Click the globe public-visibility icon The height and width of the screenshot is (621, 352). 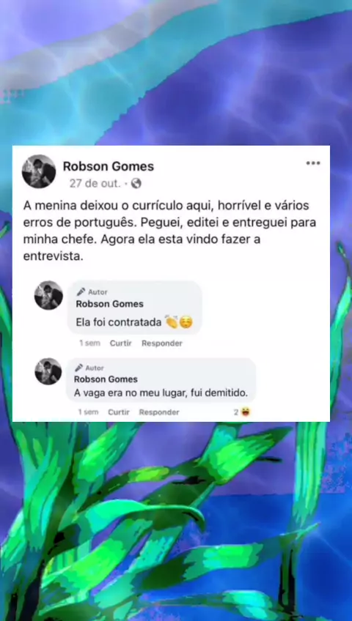[136, 183]
